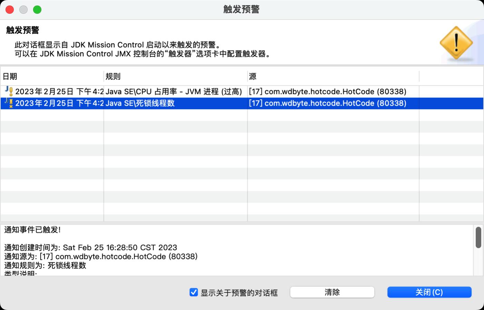Viewport: 484px width, 310px height.
Task: Click the notification details scrollbar
Action: tap(478, 237)
